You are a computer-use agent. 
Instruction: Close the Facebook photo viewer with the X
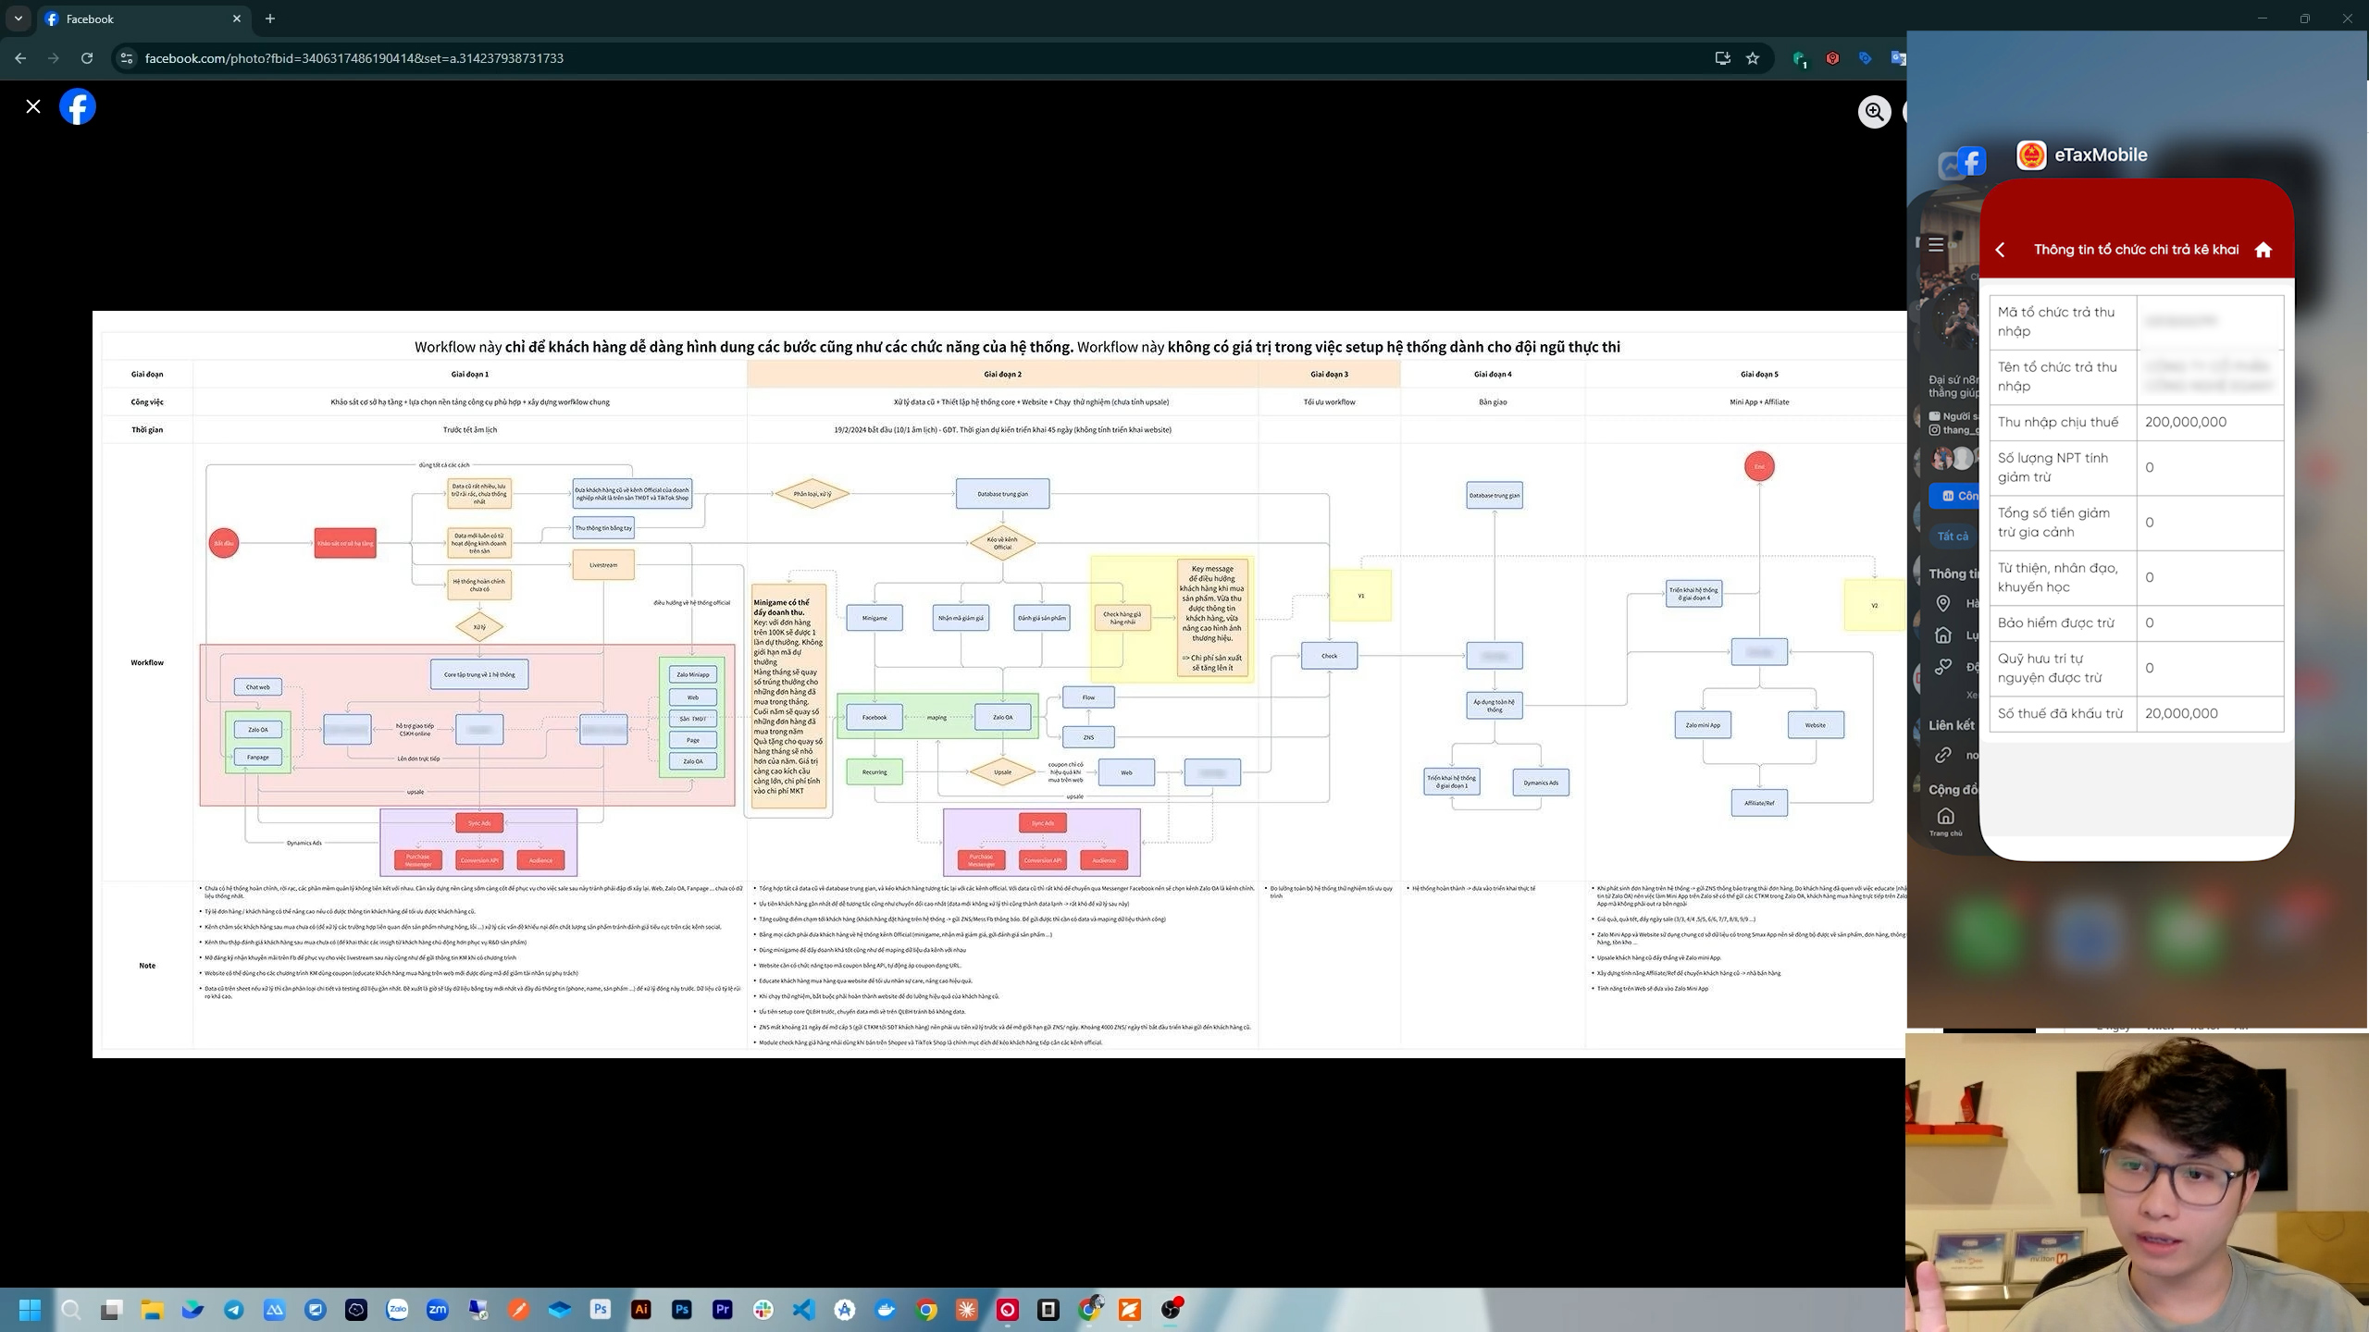click(33, 106)
